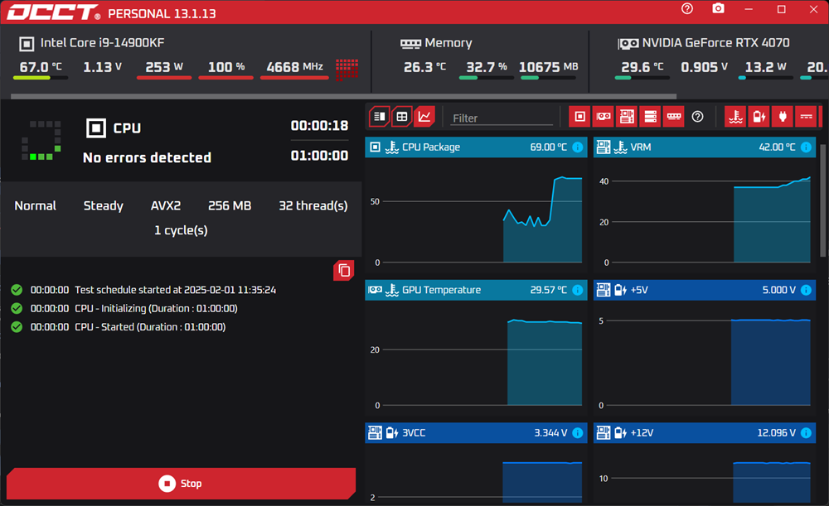Stop the running CPU test
The width and height of the screenshot is (829, 506).
coord(181,484)
